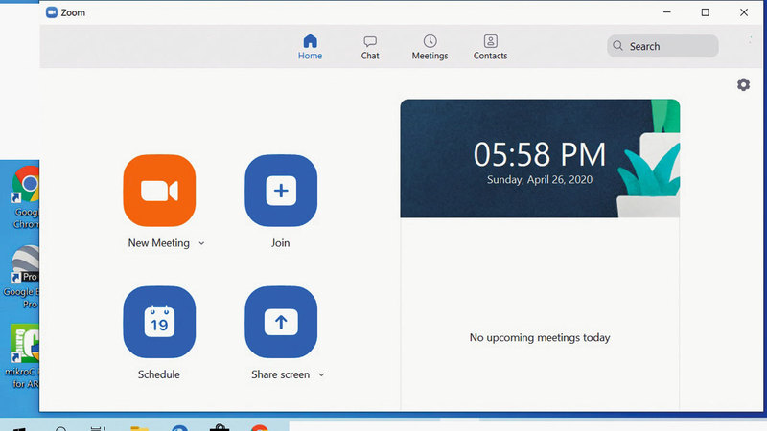Open Zoom settings via the gear icon
The width and height of the screenshot is (767, 431).
(743, 85)
